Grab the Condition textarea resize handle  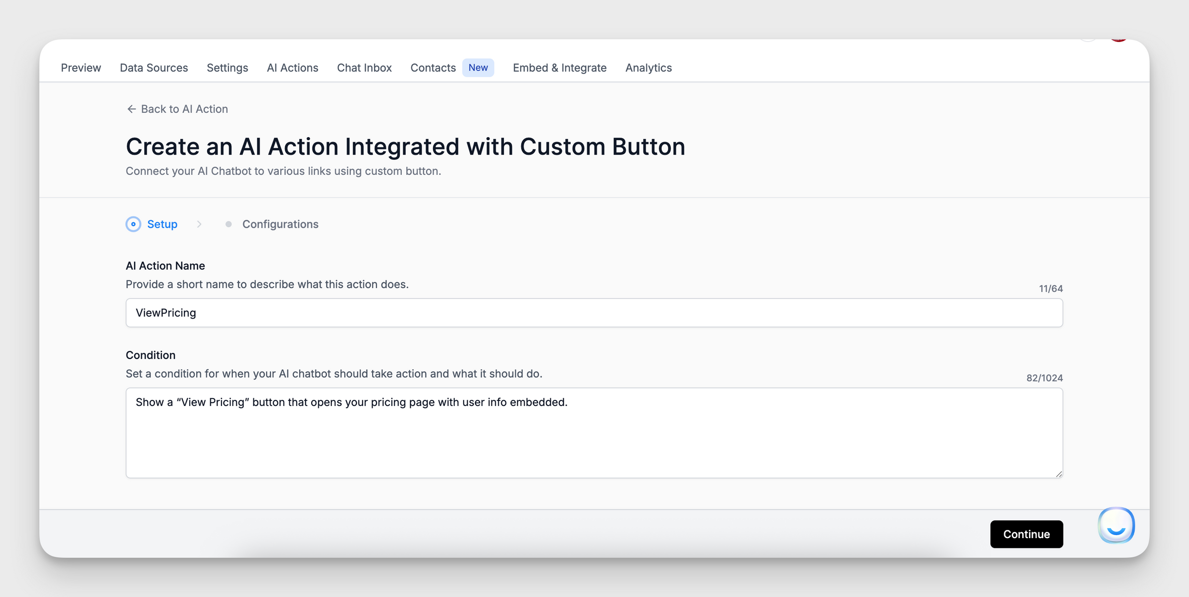click(1059, 474)
